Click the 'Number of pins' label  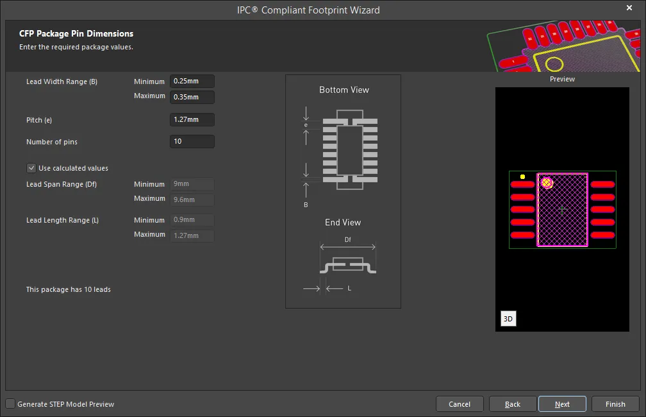52,142
